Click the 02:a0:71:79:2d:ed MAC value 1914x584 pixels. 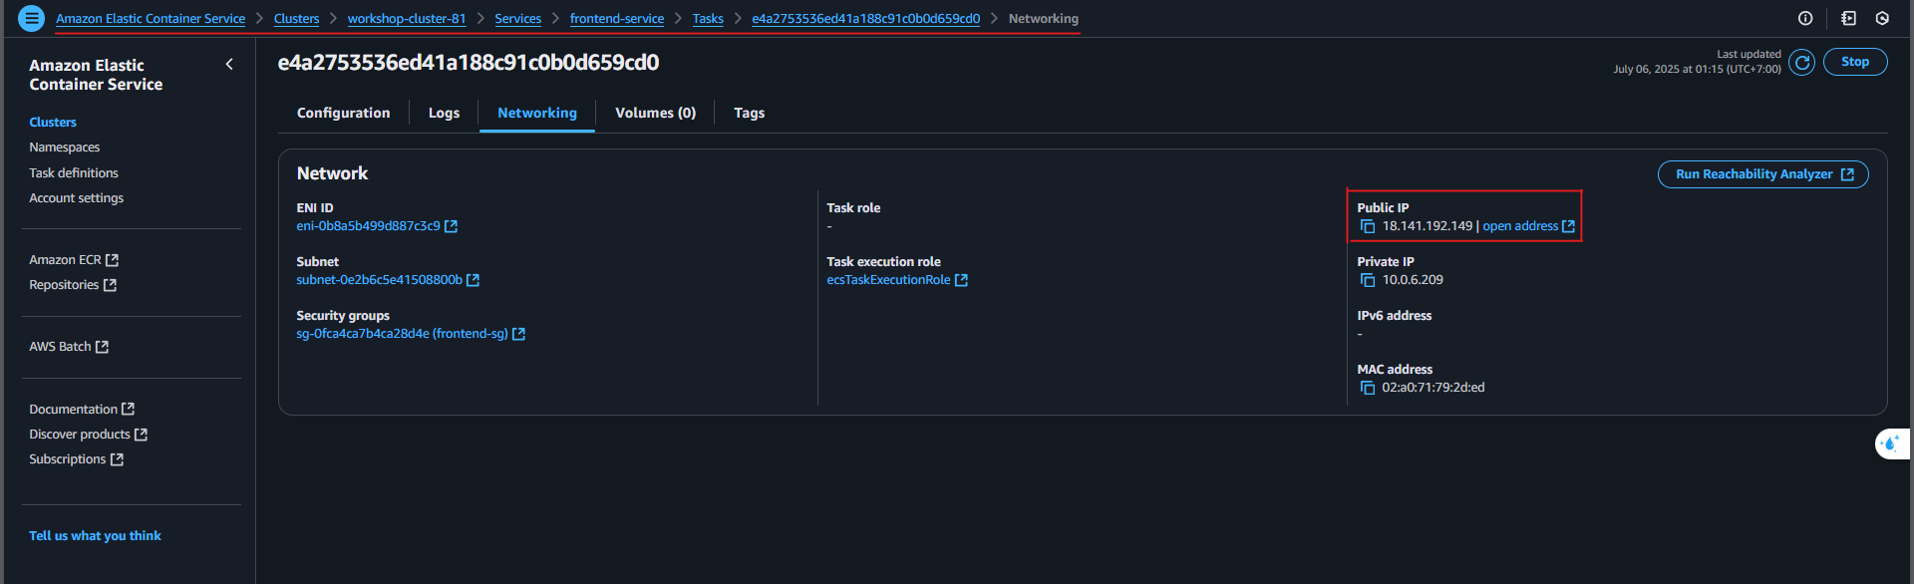tap(1433, 388)
